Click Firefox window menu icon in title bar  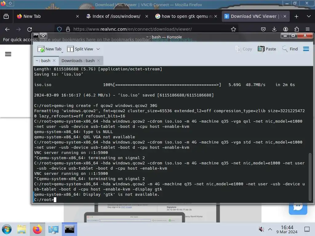click(x=3, y=3)
